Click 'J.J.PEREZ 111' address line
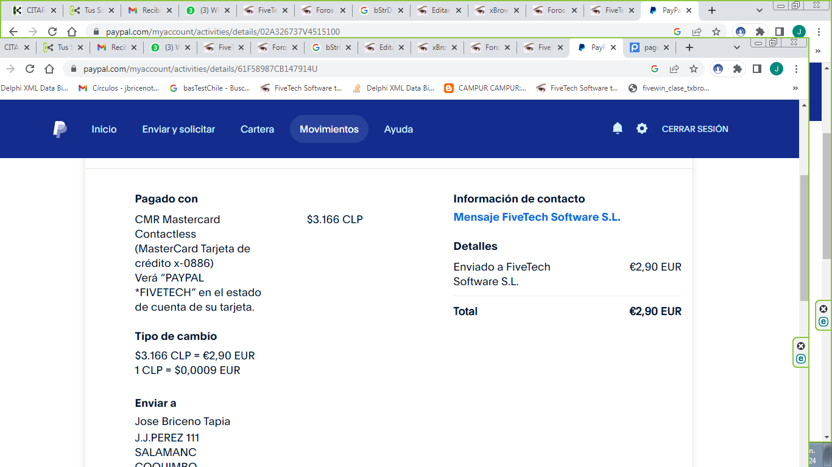 pos(167,438)
